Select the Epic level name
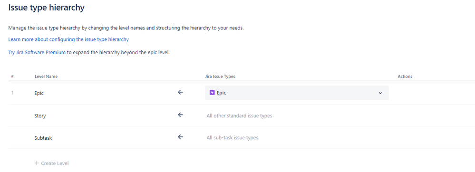475x172 pixels. click(39, 93)
